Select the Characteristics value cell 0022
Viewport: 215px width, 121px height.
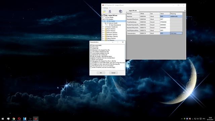coord(165,33)
